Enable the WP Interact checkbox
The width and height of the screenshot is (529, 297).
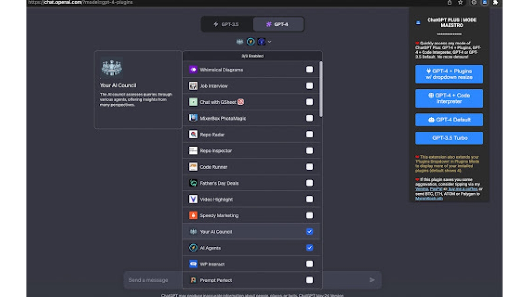point(309,264)
